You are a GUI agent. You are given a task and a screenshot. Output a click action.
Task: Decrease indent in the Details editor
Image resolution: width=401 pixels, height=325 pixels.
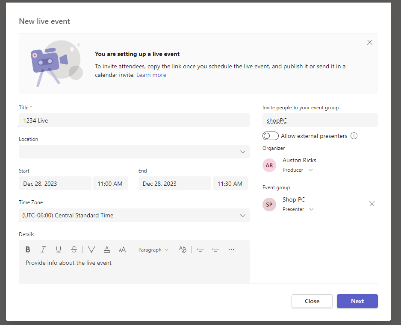pyautogui.click(x=200, y=249)
